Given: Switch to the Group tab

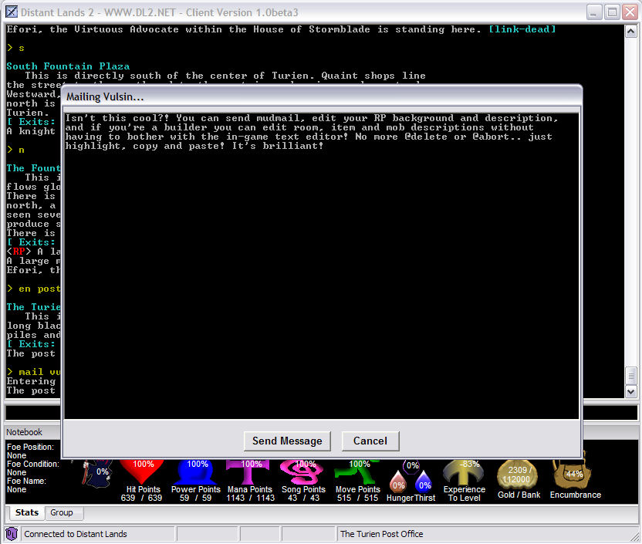Looking at the screenshot, I should coord(62,512).
